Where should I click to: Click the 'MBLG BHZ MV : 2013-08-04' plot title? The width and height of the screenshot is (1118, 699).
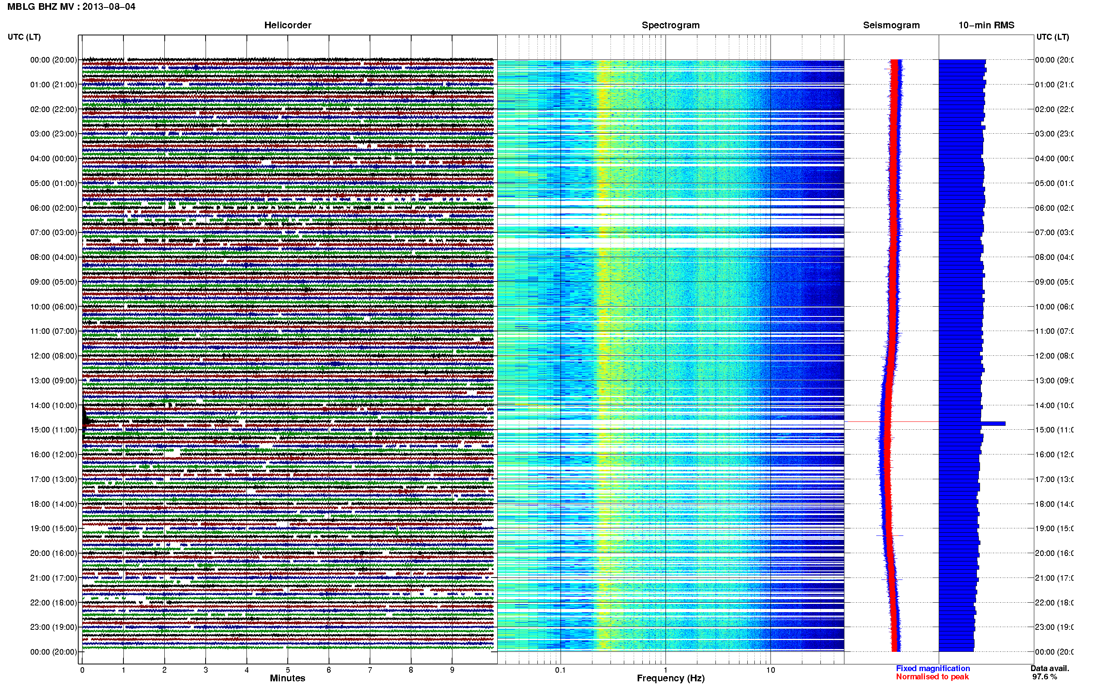(x=71, y=6)
